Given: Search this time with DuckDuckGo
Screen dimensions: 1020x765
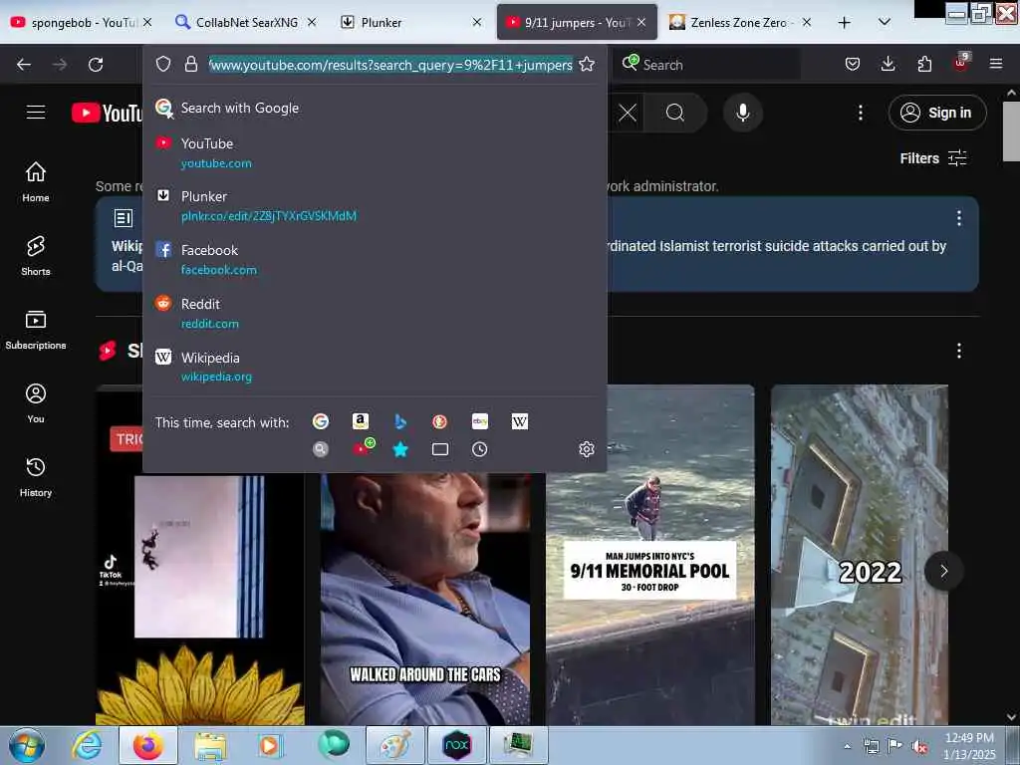Looking at the screenshot, I should click(439, 421).
